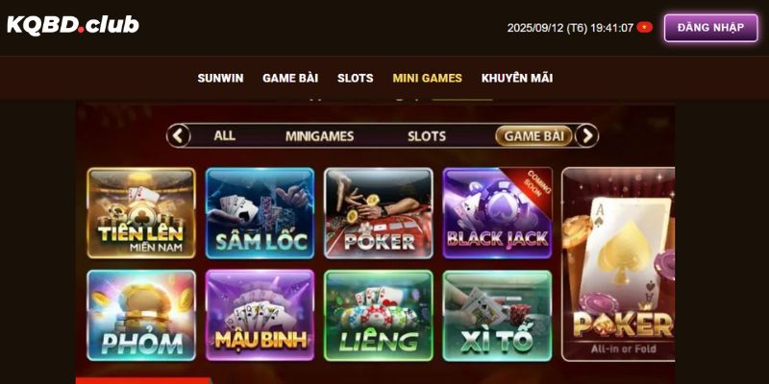The width and height of the screenshot is (769, 384).
Task: Click the KQBD.club logo
Action: [73, 25]
